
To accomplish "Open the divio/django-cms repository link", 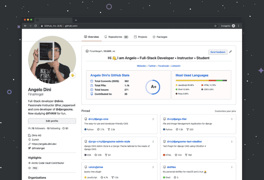I will pos(98,119).
